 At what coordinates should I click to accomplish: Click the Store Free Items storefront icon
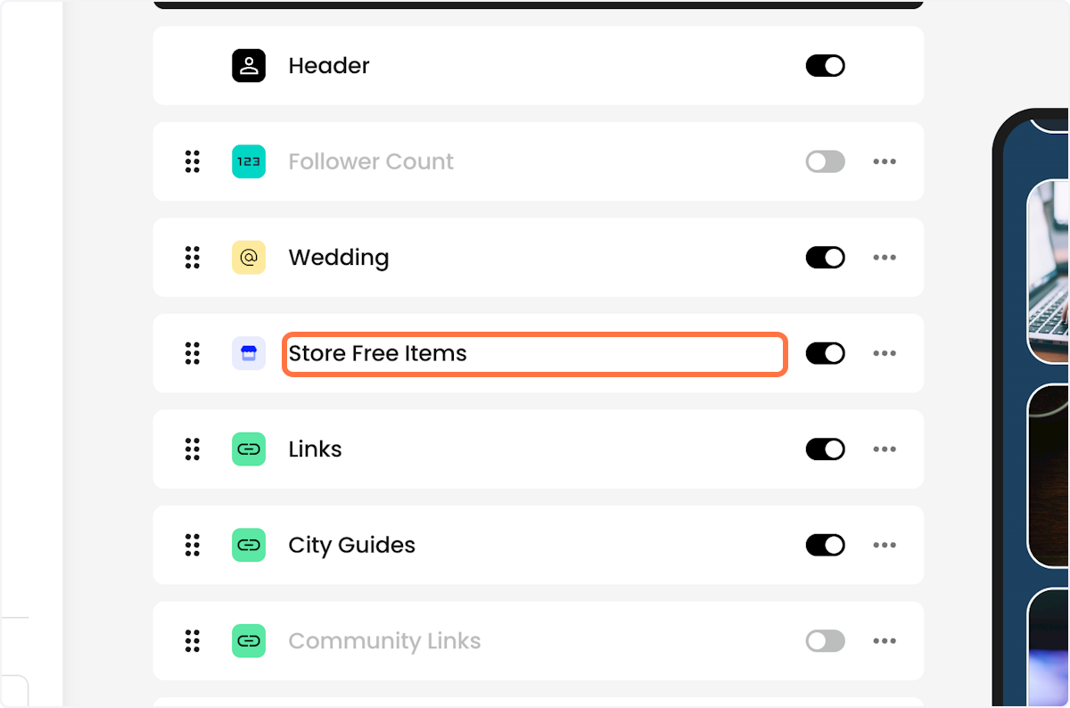(249, 353)
